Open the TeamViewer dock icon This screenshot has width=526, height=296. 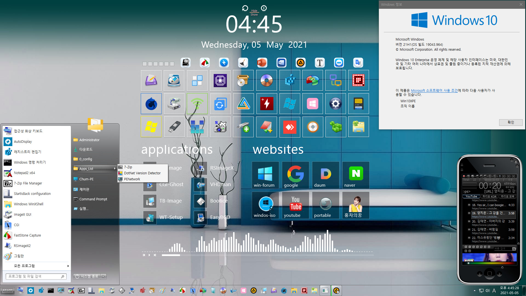tap(339, 63)
